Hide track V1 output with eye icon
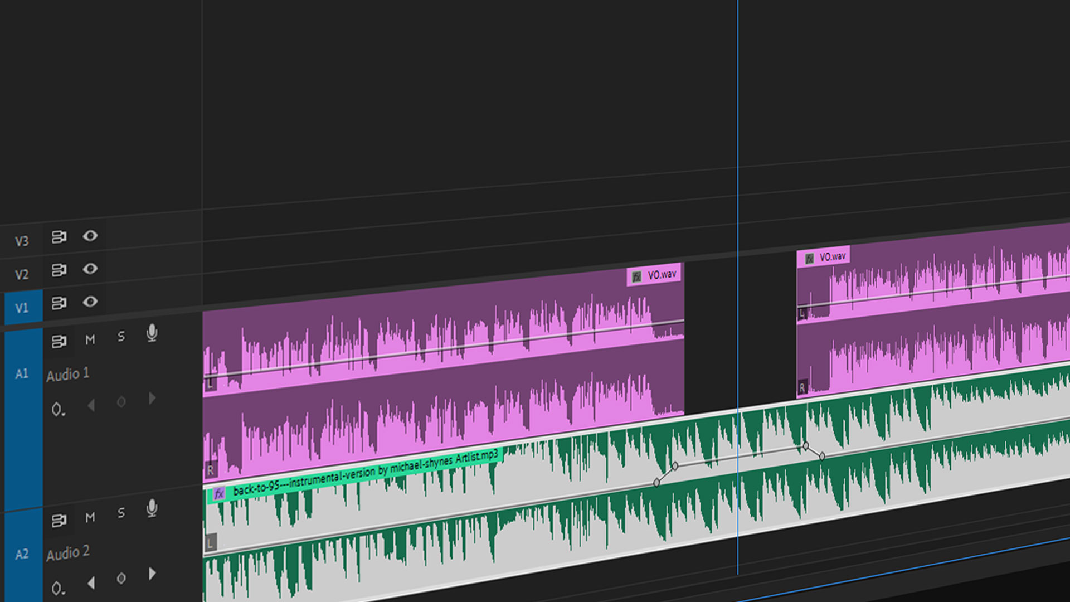 tap(90, 302)
